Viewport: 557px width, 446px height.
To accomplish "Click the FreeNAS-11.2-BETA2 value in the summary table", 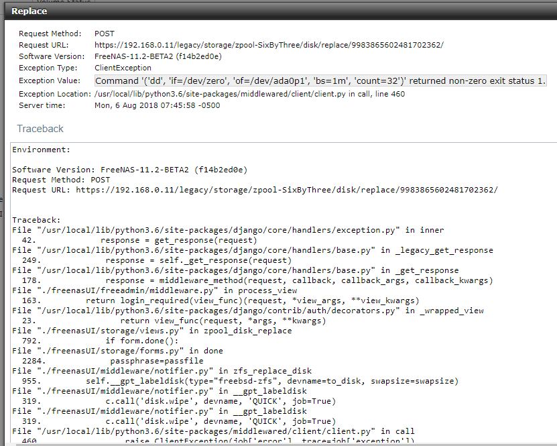I will [x=158, y=56].
